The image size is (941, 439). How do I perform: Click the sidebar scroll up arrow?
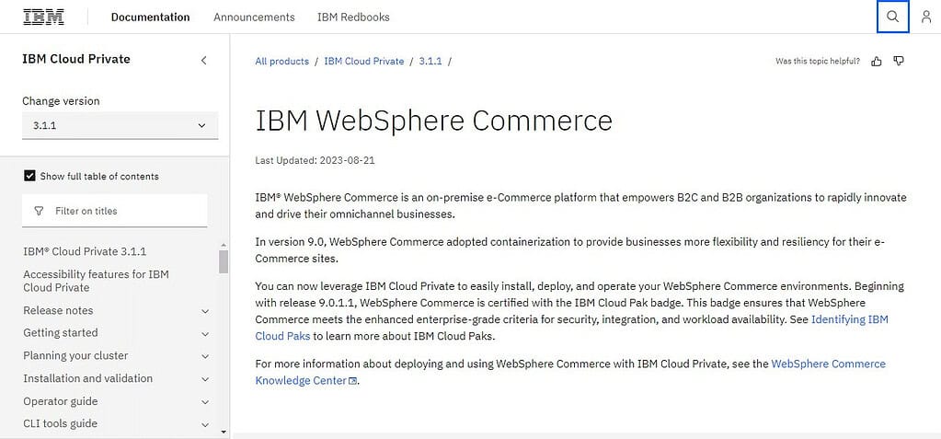[x=224, y=245]
